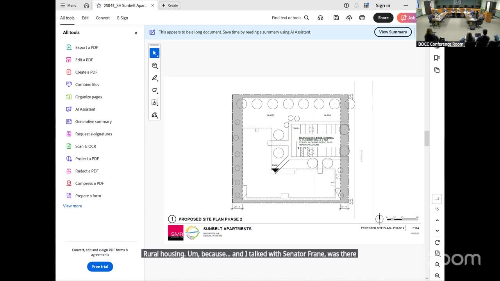Image resolution: width=500 pixels, height=281 pixels.
Task: Pick the highlighter tool
Action: pos(154,78)
